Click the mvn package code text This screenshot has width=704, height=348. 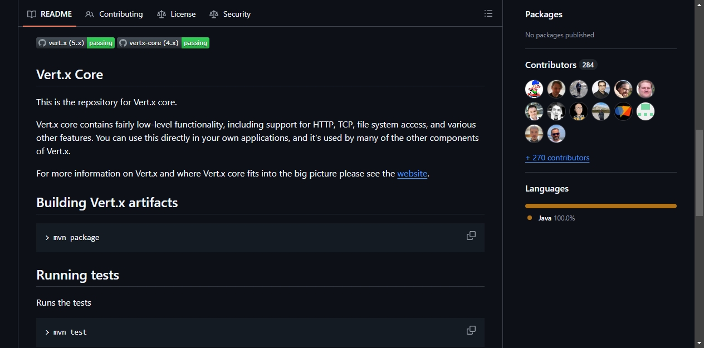[76, 238]
